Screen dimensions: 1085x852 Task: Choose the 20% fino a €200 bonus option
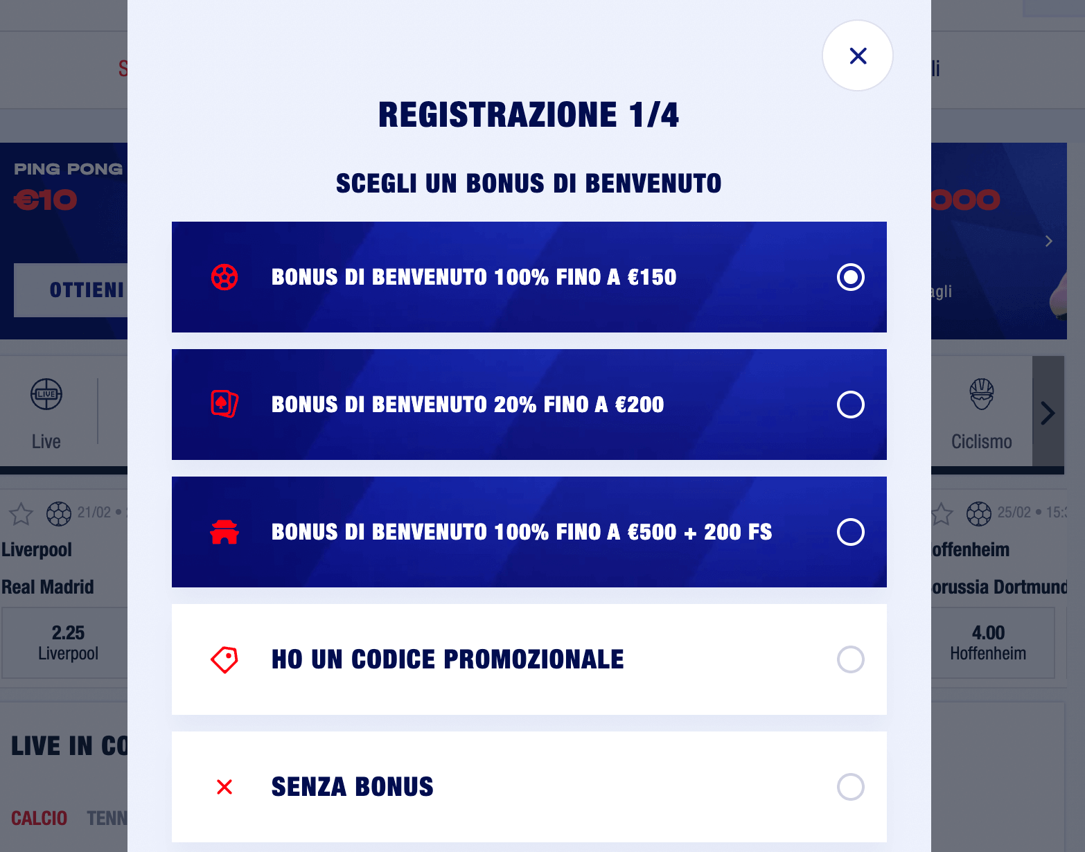click(x=851, y=404)
